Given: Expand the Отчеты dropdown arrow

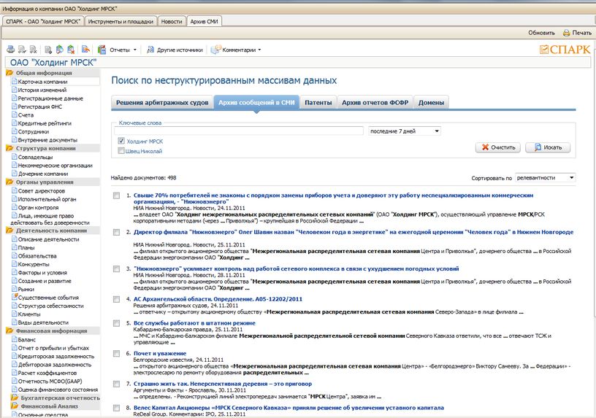Looking at the screenshot, I should coord(134,50).
